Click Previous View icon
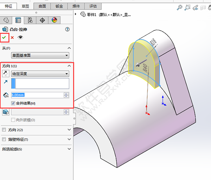 (x=195, y=8)
